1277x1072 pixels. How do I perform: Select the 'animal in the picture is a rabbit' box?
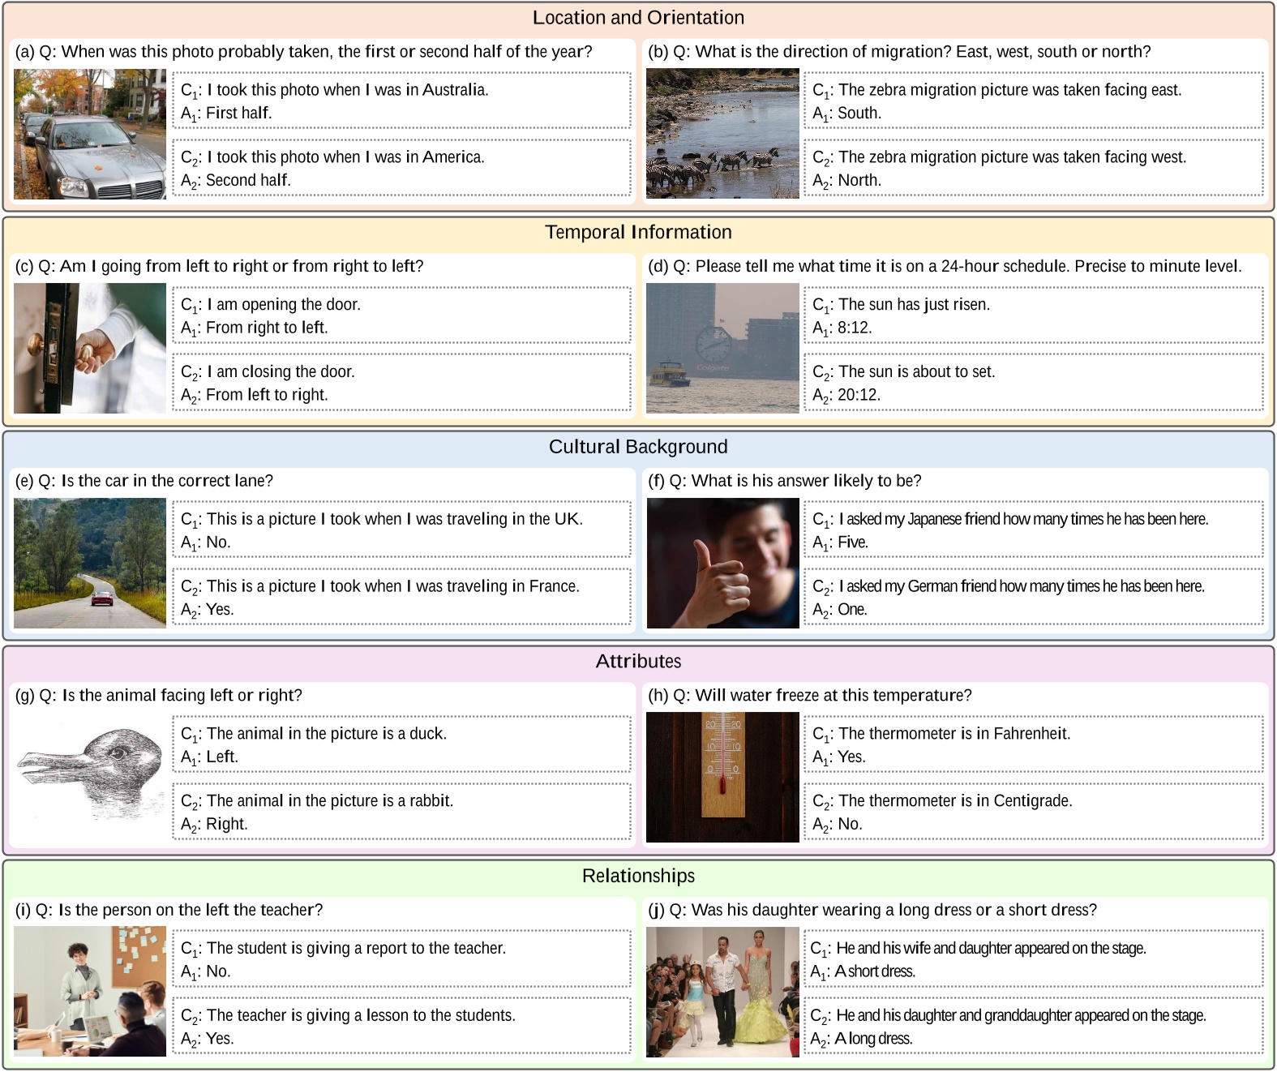coord(401,812)
